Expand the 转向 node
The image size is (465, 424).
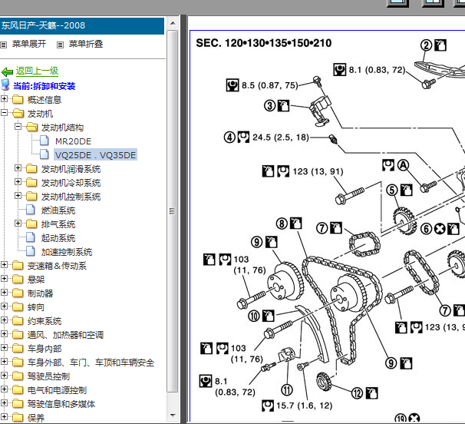pyautogui.click(x=4, y=306)
